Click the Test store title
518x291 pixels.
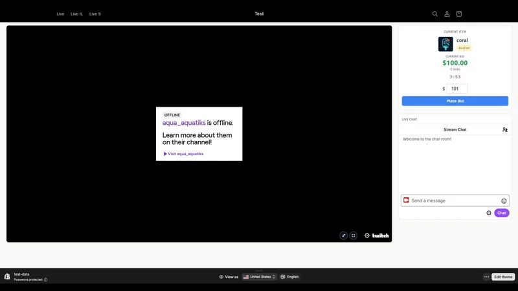(x=259, y=14)
